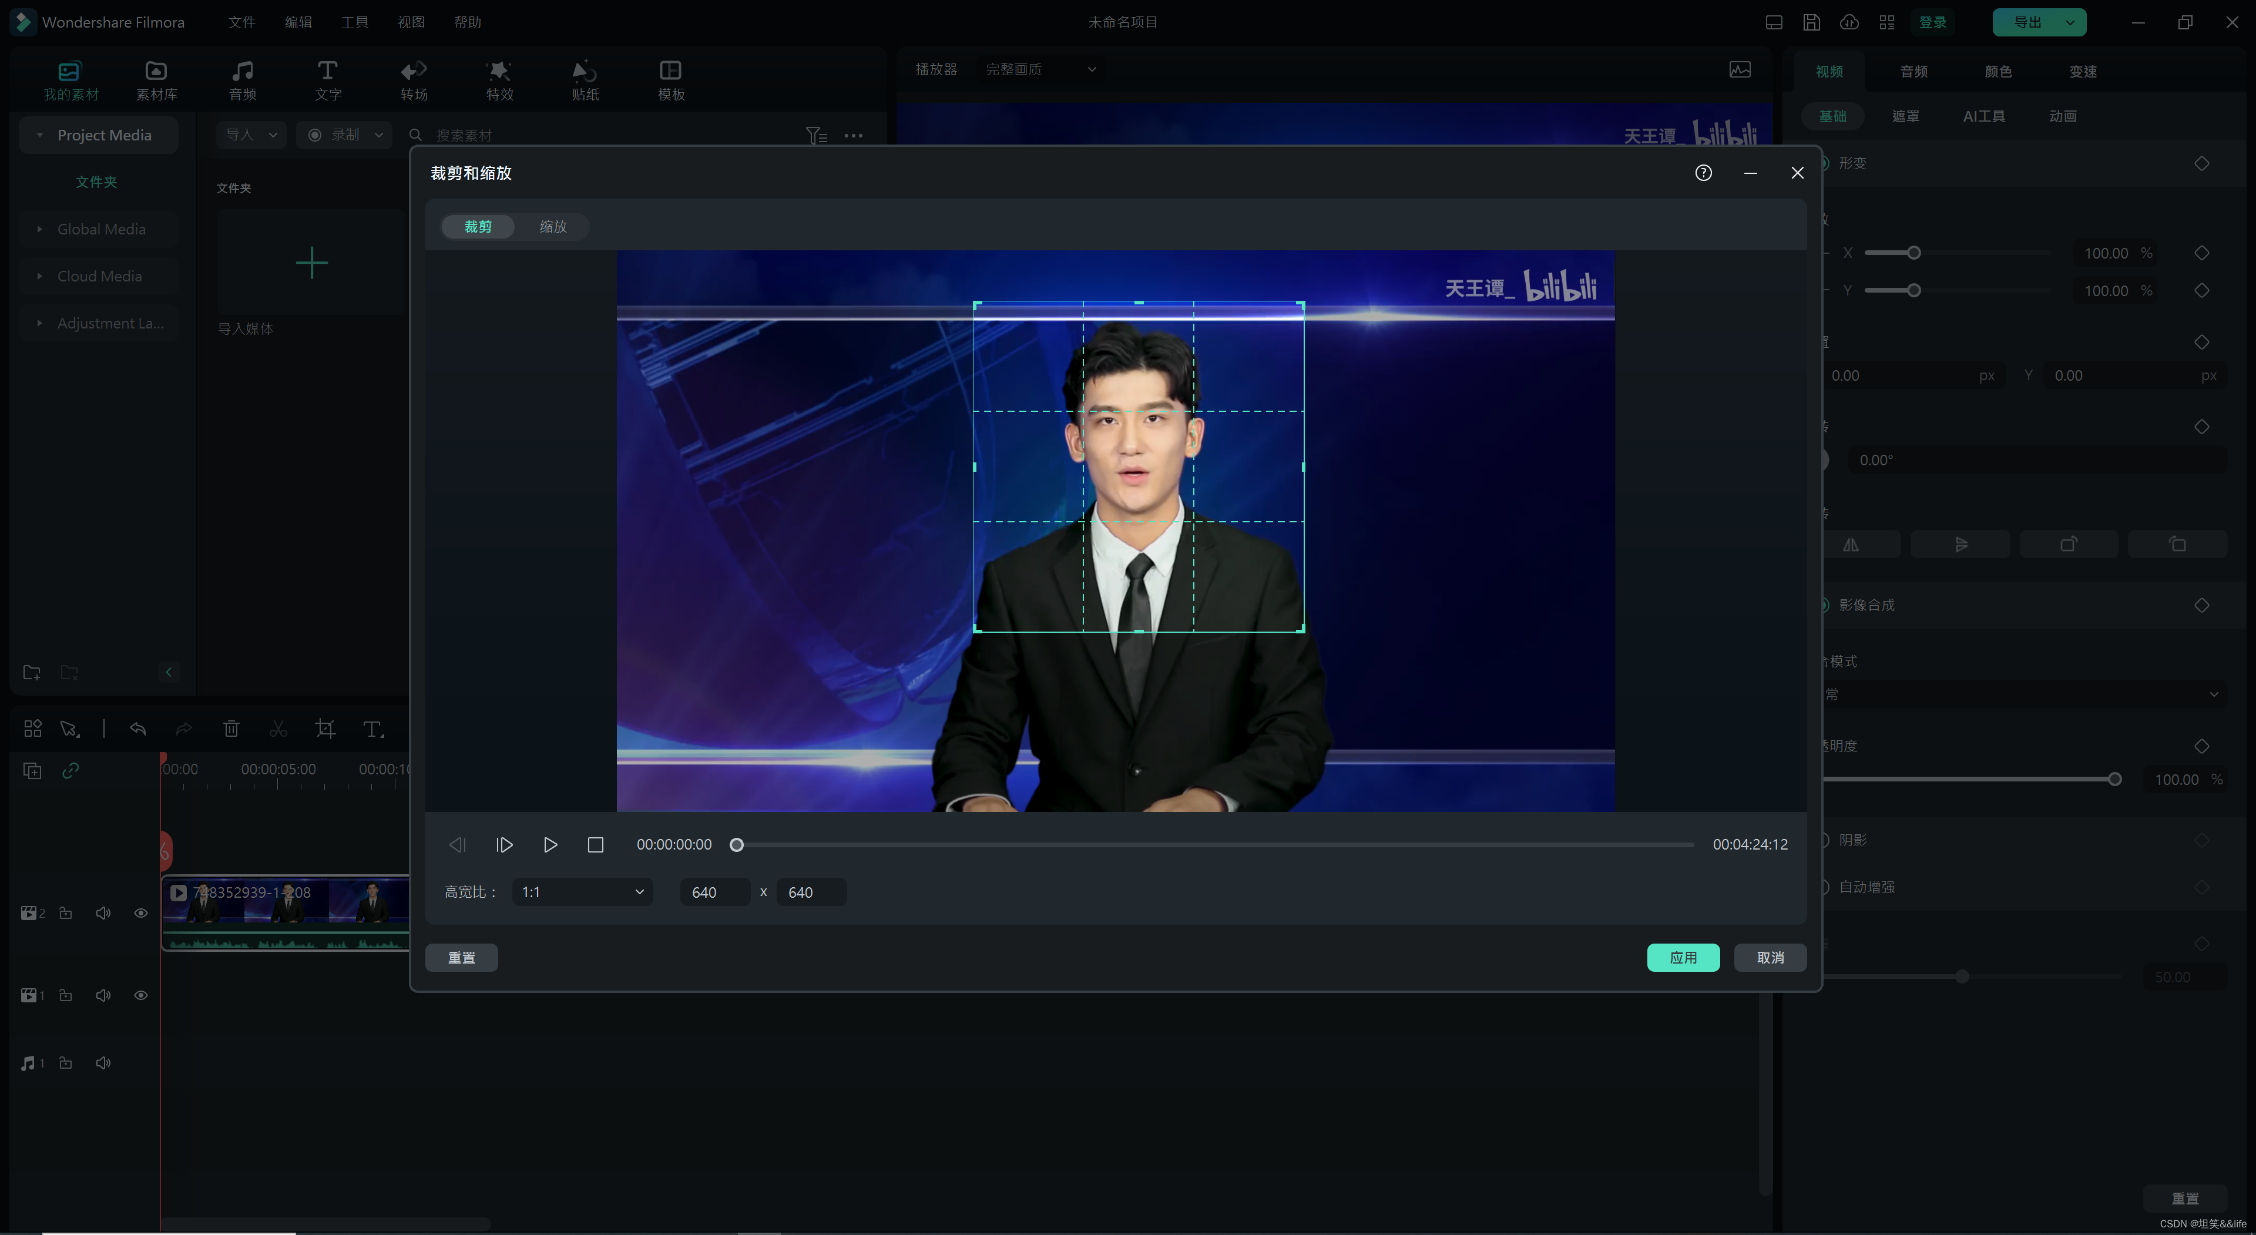Click the add new folder icon
2256x1235 pixels.
click(32, 672)
